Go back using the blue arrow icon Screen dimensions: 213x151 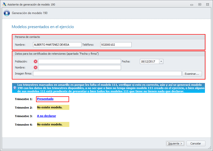pos(7,13)
